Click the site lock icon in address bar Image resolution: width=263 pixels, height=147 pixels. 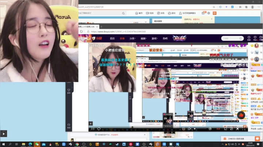coord(88,31)
